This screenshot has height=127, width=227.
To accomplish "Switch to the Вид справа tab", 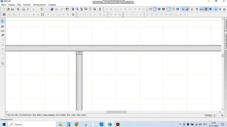I will point(61,115).
